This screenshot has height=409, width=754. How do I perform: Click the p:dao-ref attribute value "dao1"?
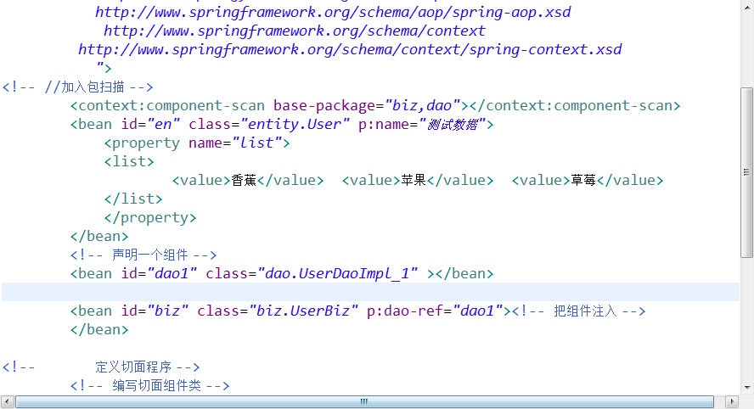[477, 311]
